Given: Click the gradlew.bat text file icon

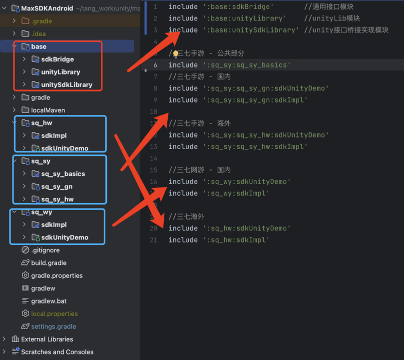Looking at the screenshot, I should click(25, 300).
